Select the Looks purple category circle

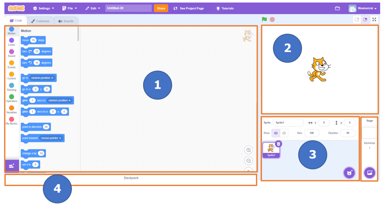pos(11,41)
